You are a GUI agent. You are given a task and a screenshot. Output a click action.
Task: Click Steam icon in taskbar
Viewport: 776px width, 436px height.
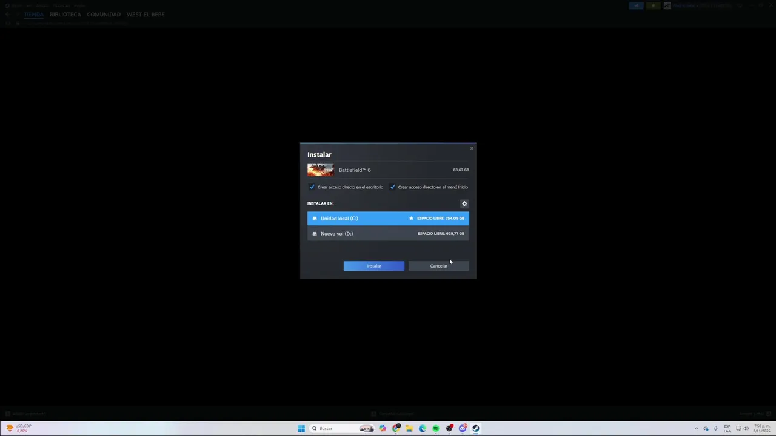(476, 428)
